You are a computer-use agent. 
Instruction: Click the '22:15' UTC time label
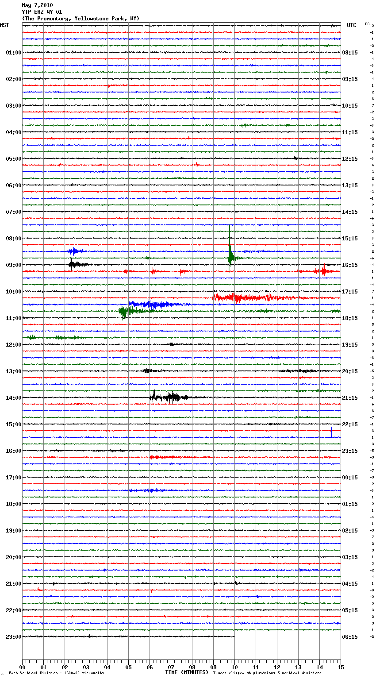tap(350, 424)
